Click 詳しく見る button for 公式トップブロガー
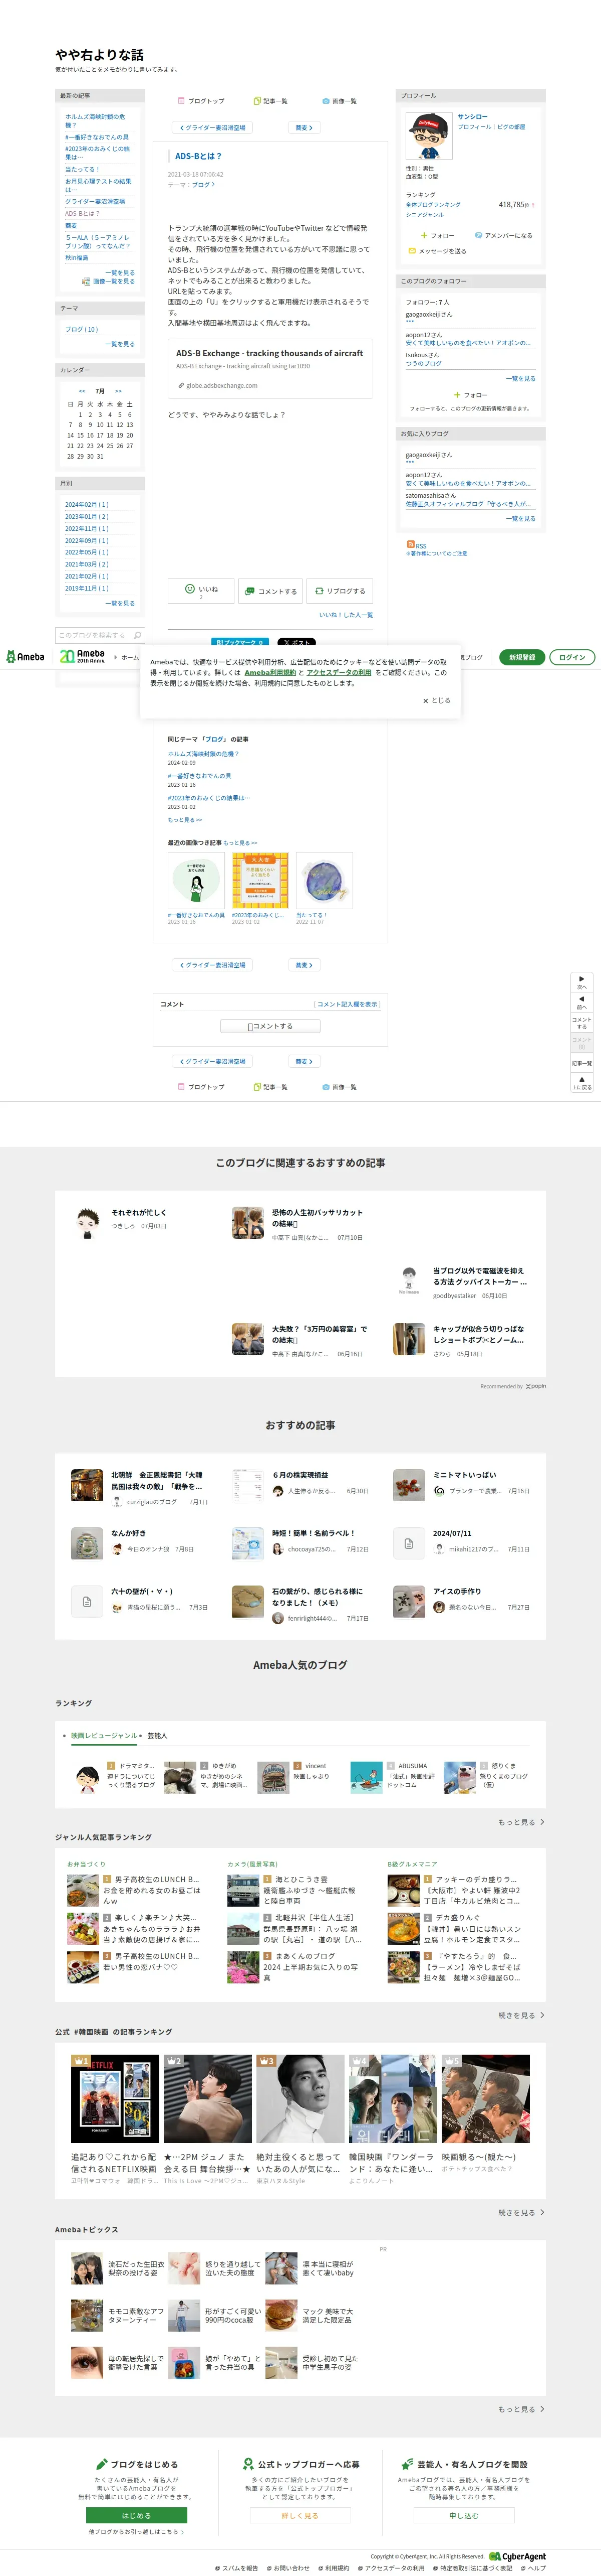Screen dimensions: 601x2576 tap(299, 2514)
